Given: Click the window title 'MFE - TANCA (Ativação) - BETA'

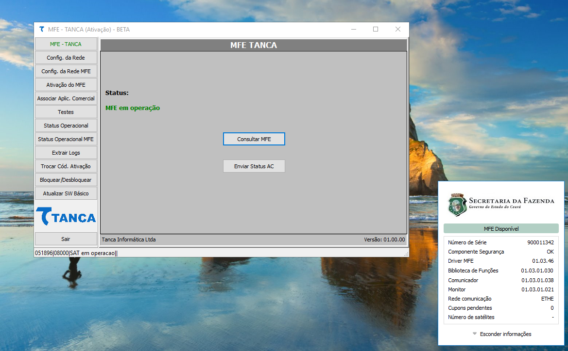Looking at the screenshot, I should click(x=89, y=29).
